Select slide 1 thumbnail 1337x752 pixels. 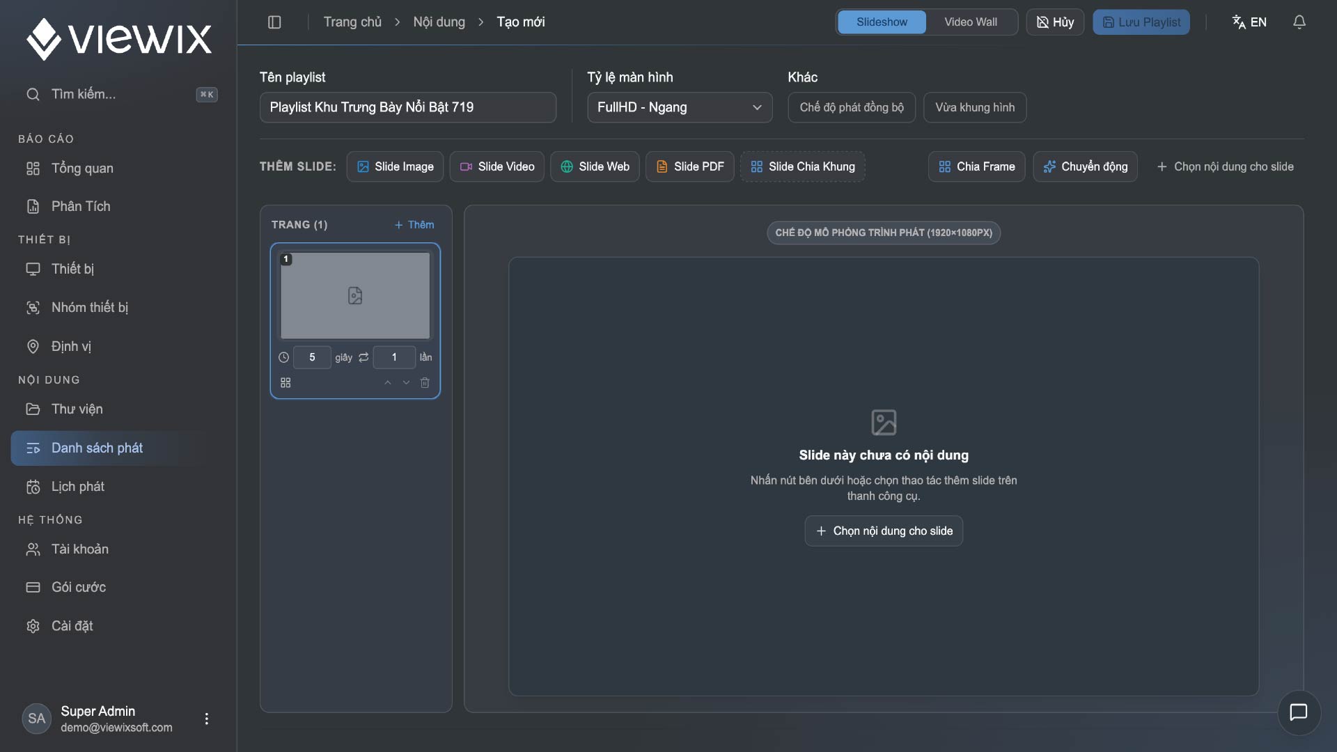tap(355, 296)
